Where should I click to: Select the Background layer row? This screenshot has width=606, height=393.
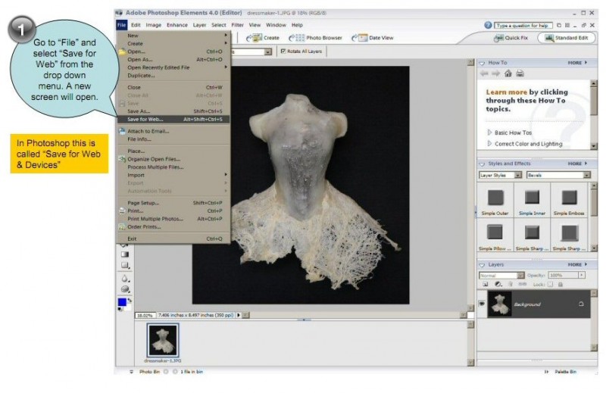[539, 304]
